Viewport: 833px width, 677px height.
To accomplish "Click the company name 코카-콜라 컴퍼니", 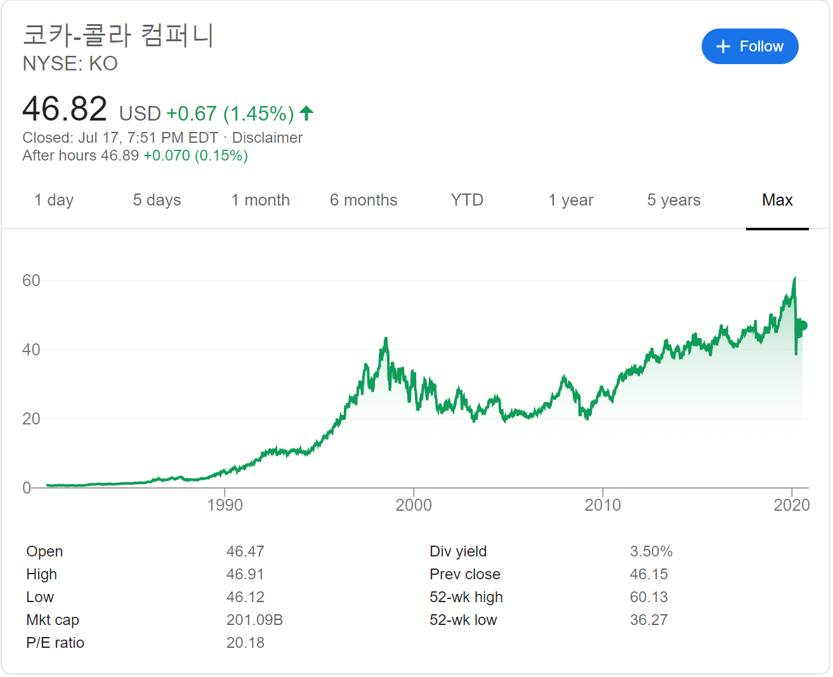I will pos(118,34).
